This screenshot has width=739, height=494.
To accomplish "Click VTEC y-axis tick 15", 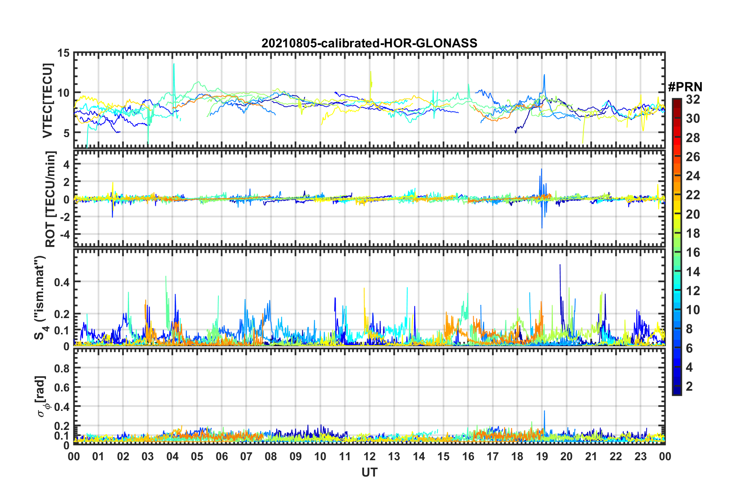I will [64, 53].
